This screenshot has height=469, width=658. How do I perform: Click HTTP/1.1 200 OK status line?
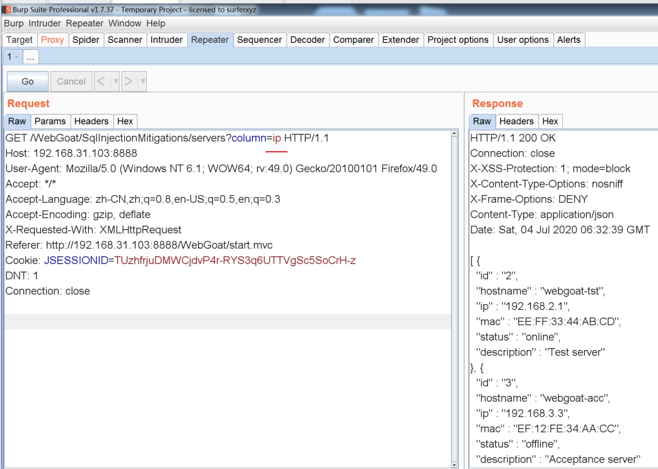513,138
